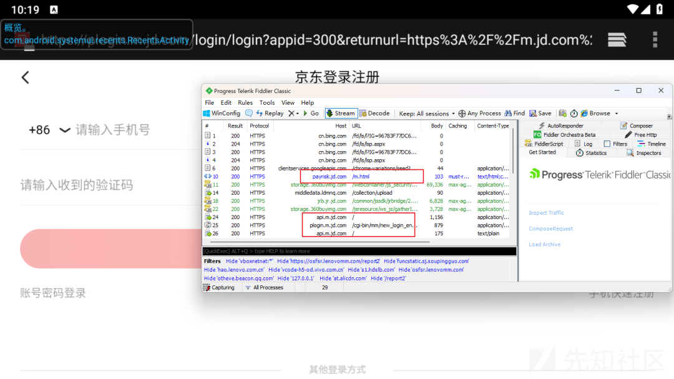Click the Find binoculars button

pyautogui.click(x=514, y=114)
